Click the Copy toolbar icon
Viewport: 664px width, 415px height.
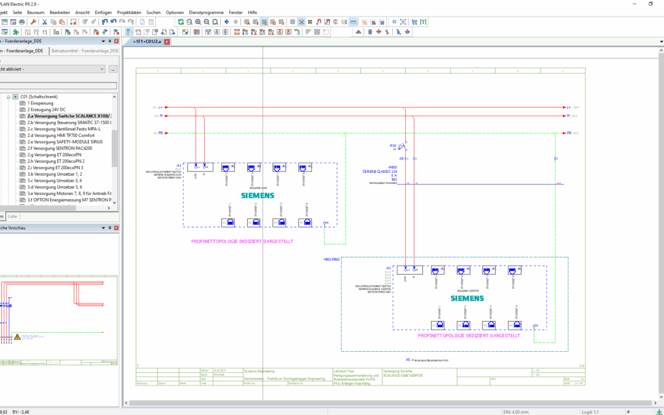[x=53, y=22]
